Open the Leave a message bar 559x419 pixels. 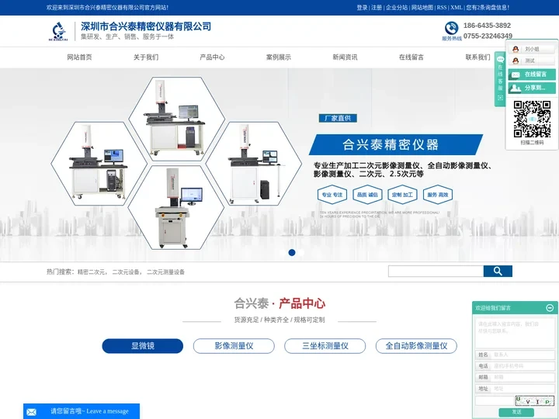pos(82,411)
